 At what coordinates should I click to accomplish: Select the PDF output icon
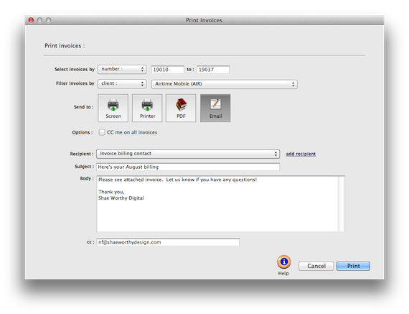click(181, 108)
